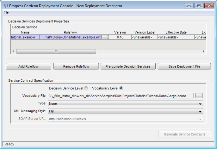Click the Effective Date column header

[176, 32]
